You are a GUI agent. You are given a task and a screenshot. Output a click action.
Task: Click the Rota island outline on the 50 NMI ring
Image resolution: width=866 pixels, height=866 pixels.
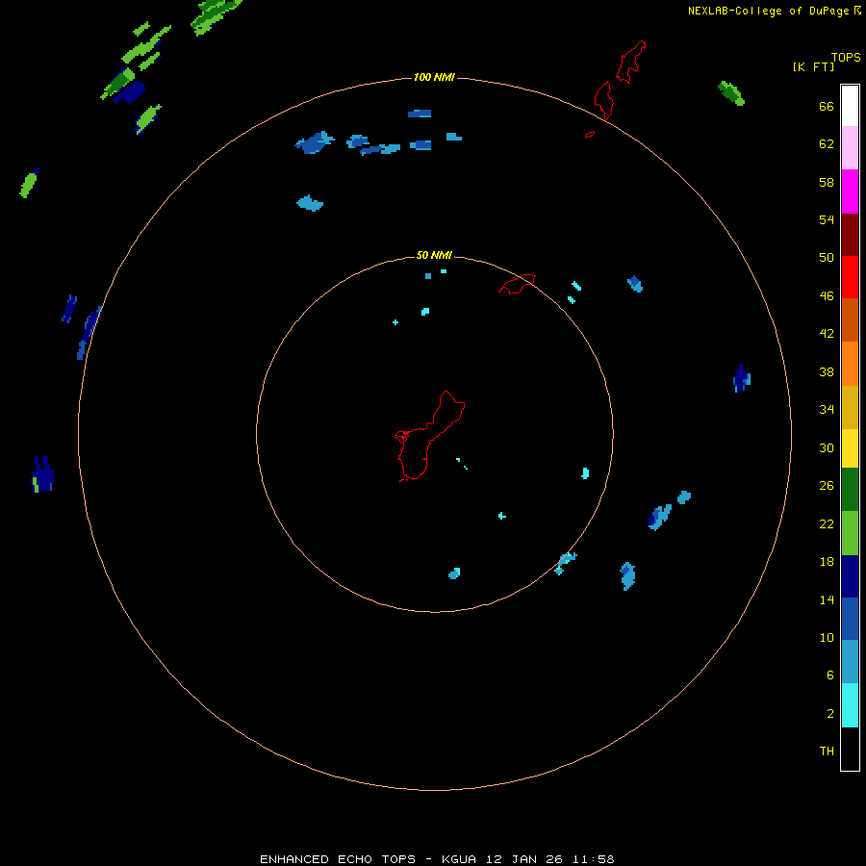click(517, 284)
